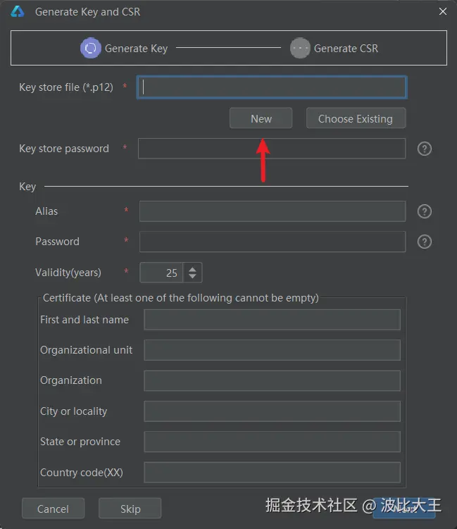Increase Validity years with up arrow
Image resolution: width=457 pixels, height=529 pixels.
pyautogui.click(x=192, y=268)
